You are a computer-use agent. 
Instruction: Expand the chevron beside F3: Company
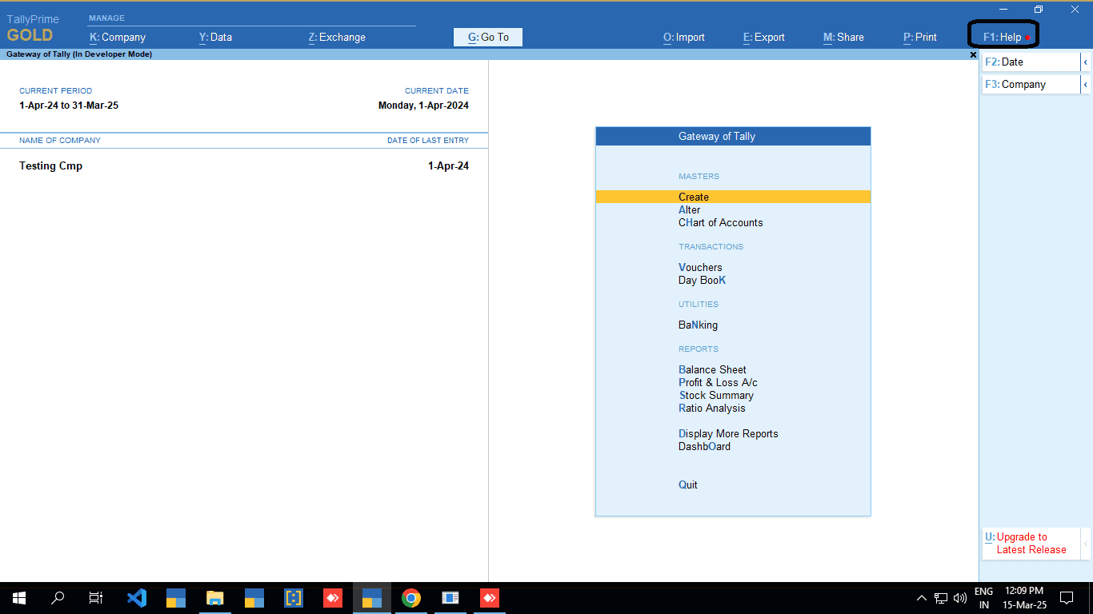click(1086, 84)
